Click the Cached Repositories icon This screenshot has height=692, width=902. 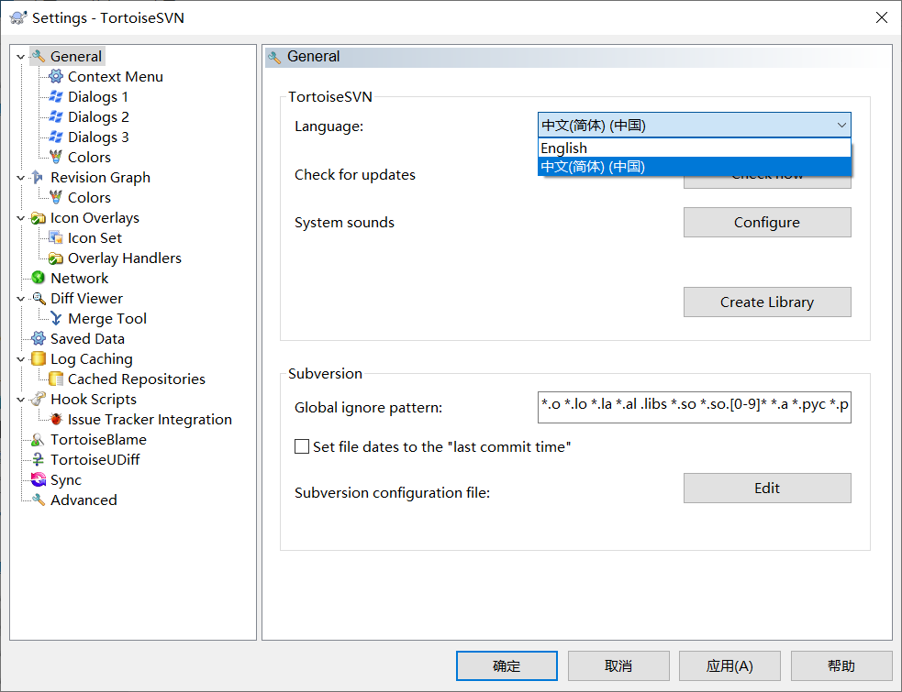56,379
